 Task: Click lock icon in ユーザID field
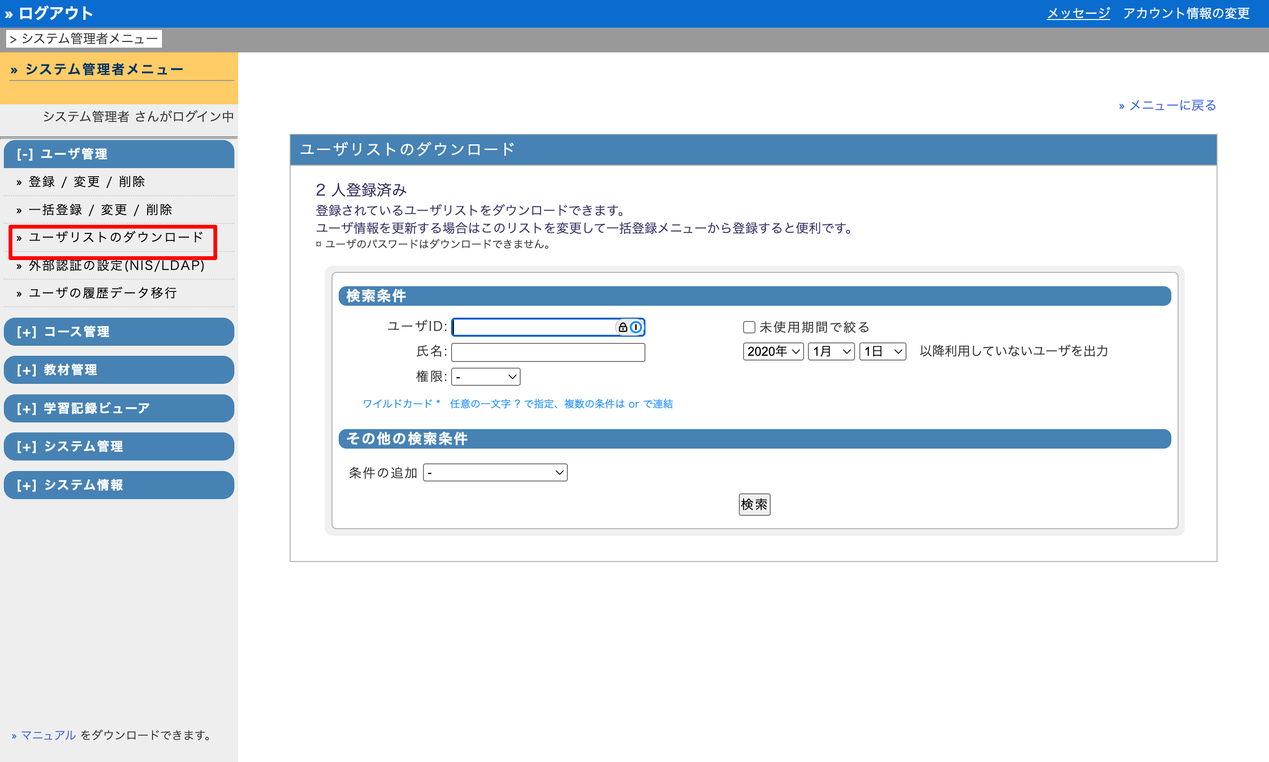click(x=623, y=327)
